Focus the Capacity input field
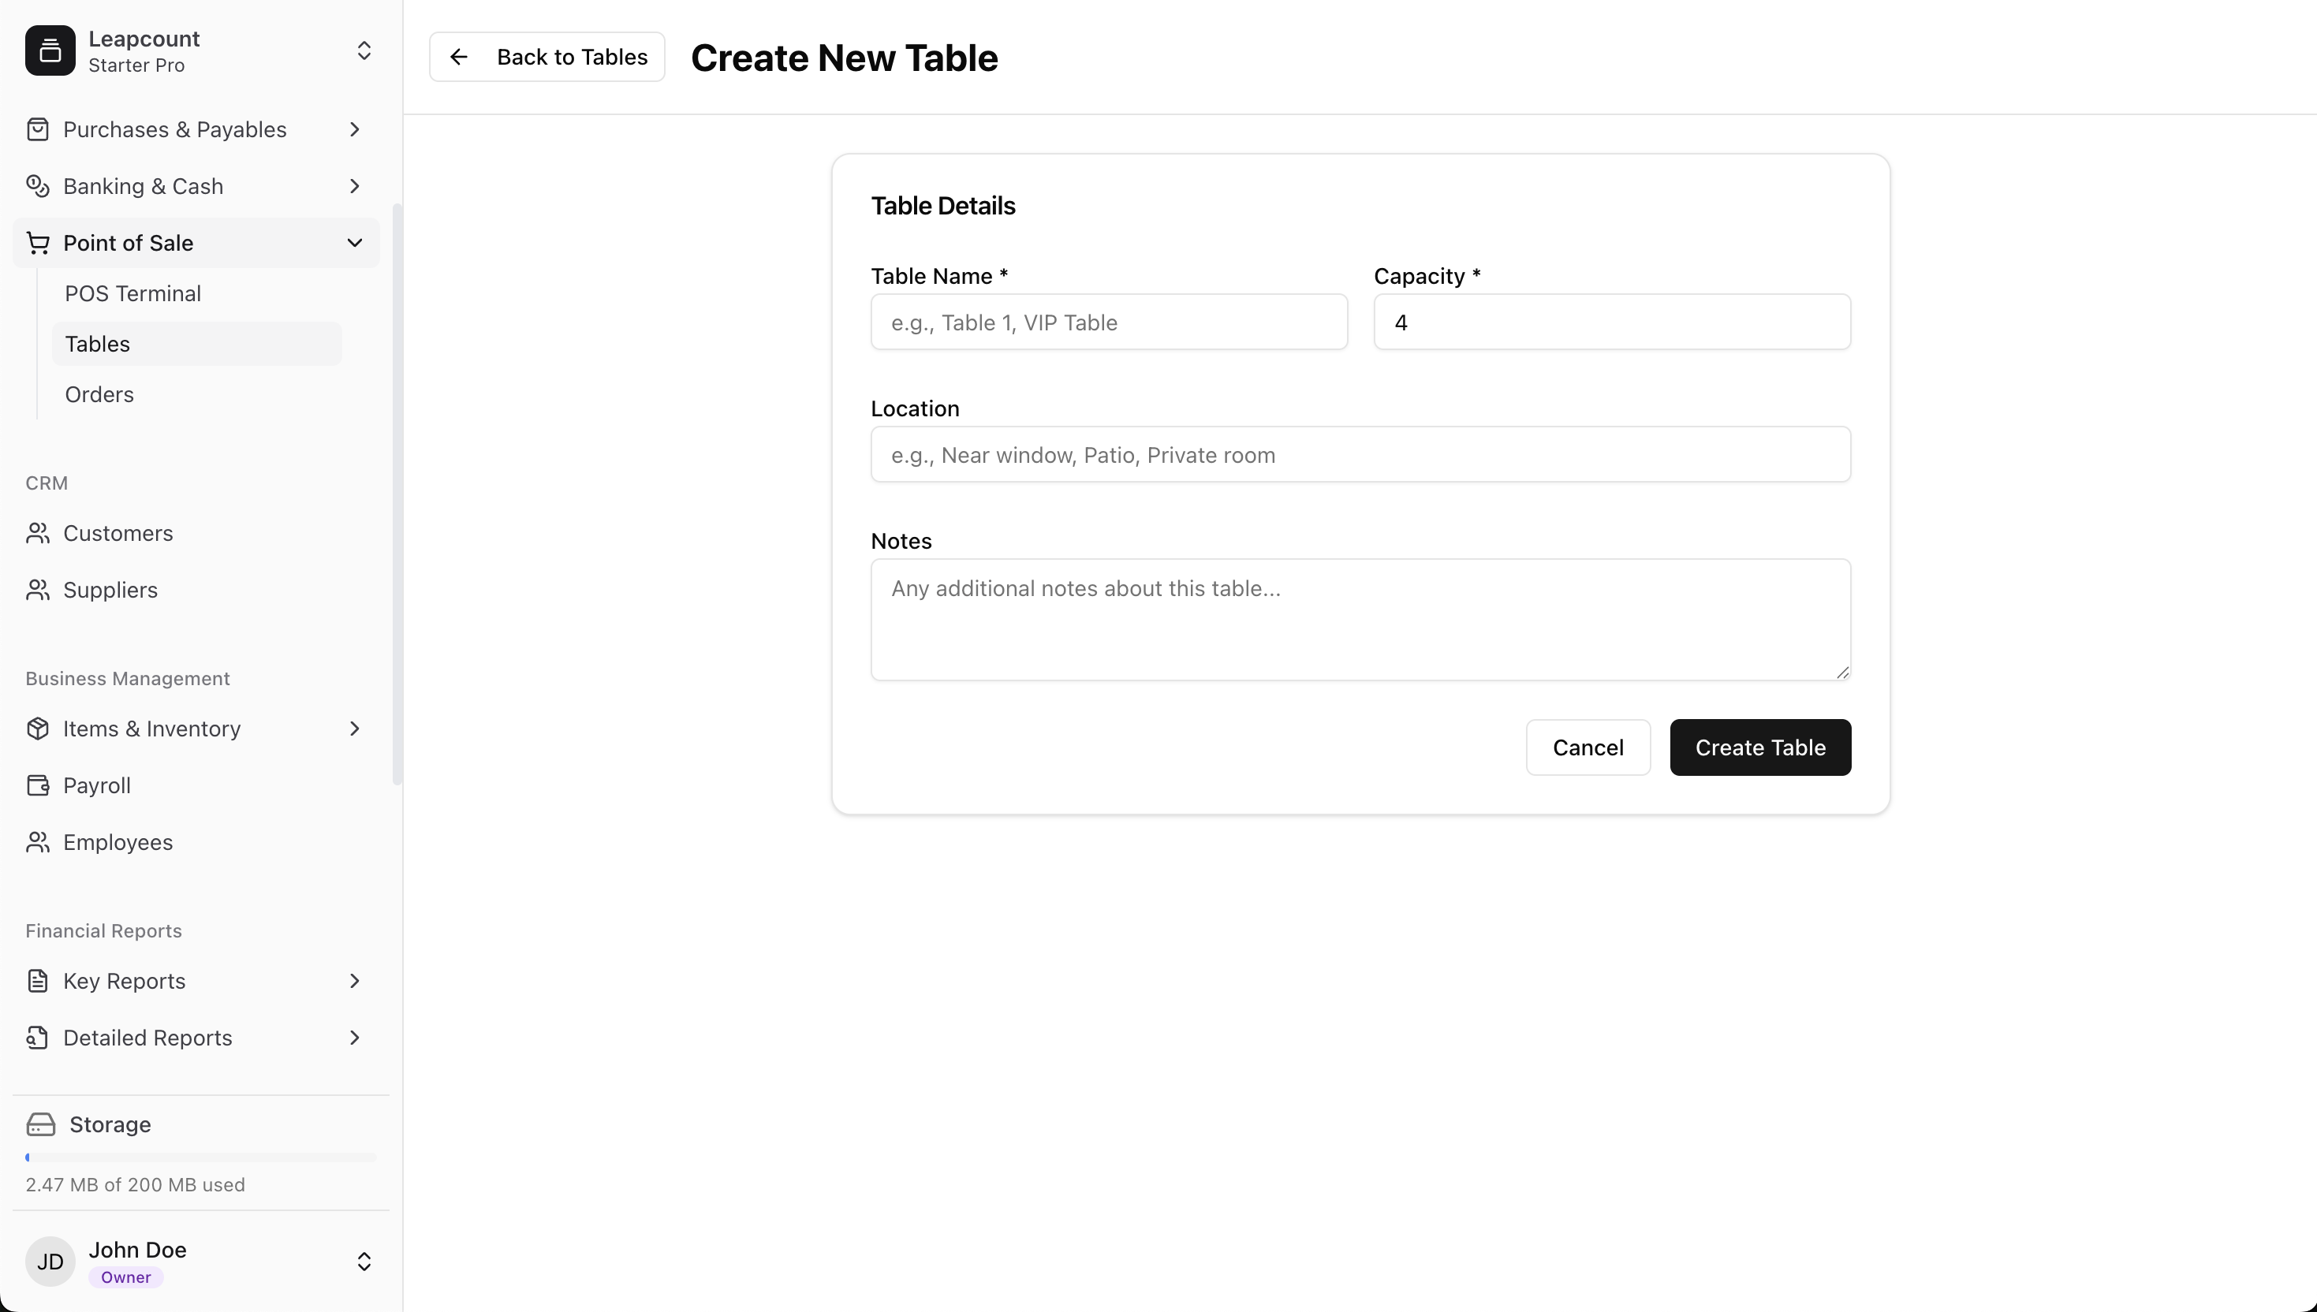 [1612, 322]
